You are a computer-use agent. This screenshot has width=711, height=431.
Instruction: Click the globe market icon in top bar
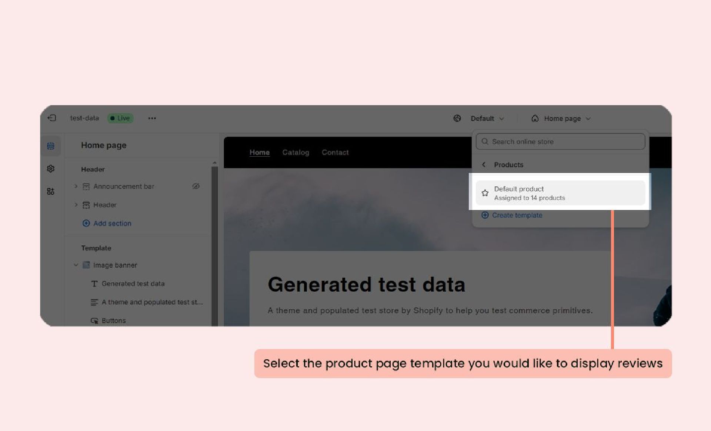pyautogui.click(x=457, y=118)
